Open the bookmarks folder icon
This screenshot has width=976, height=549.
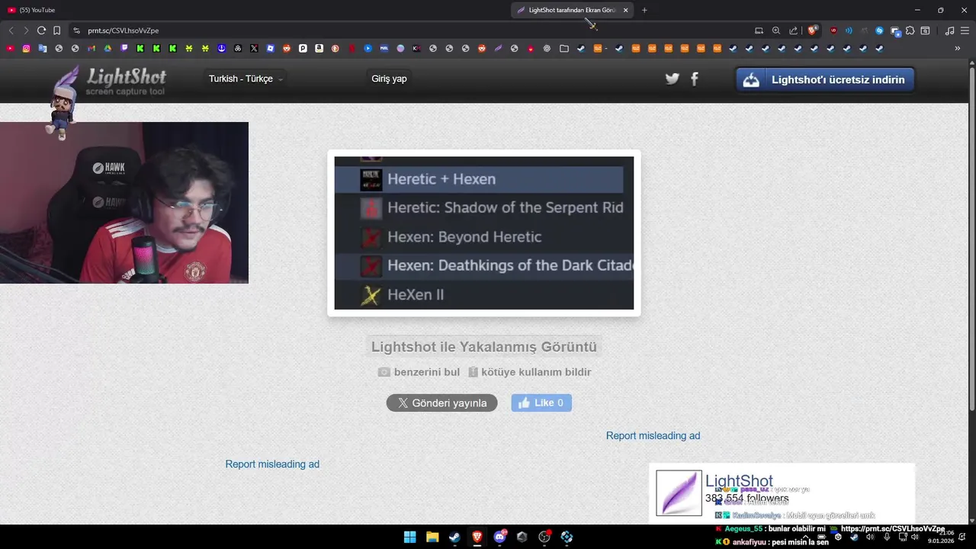coord(564,48)
